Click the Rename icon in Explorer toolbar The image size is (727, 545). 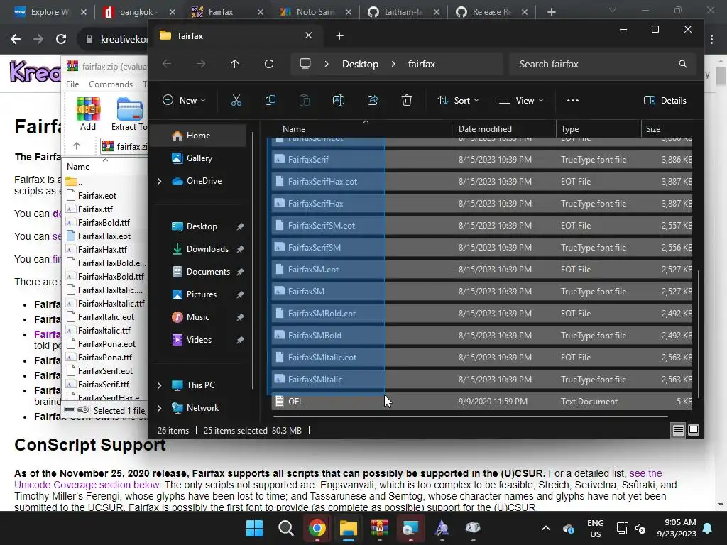(x=339, y=100)
